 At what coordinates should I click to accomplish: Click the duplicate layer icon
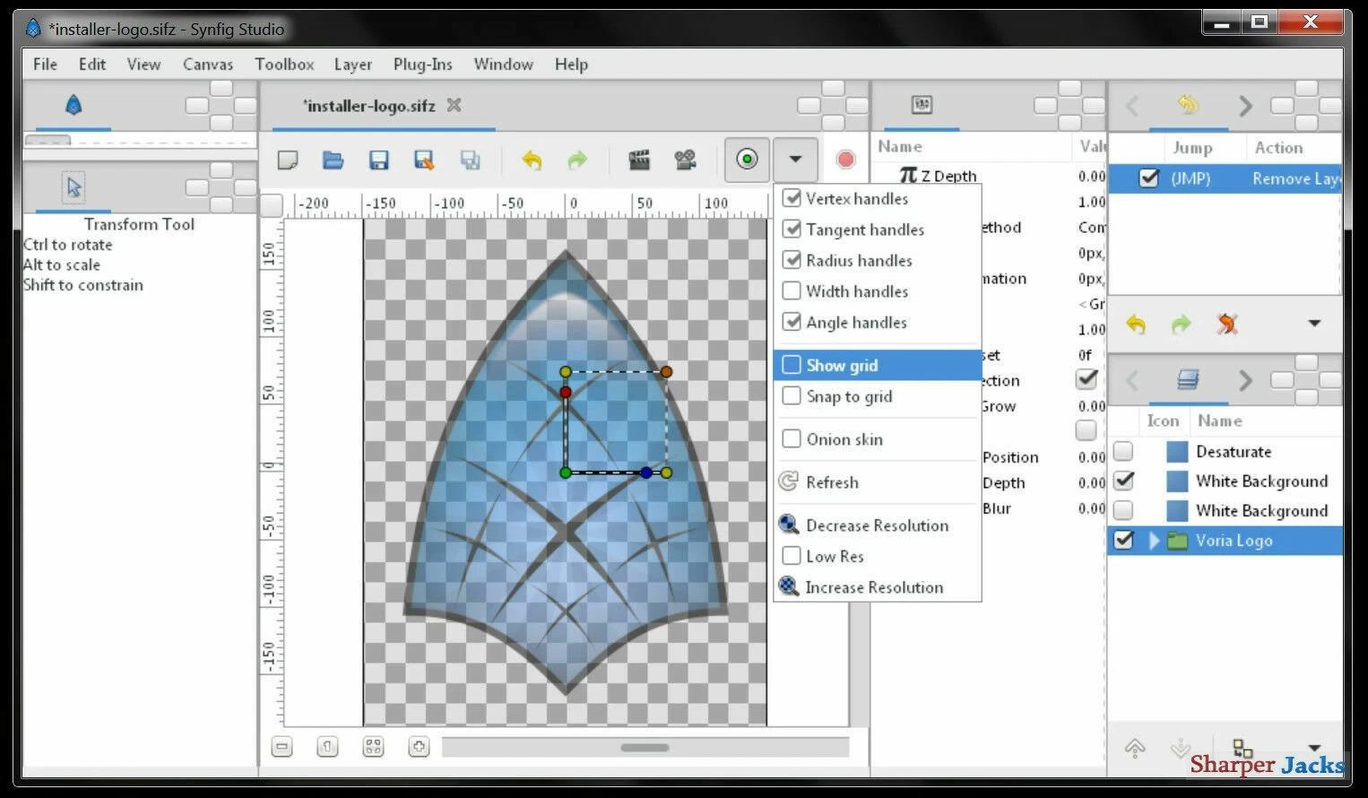click(x=1242, y=748)
